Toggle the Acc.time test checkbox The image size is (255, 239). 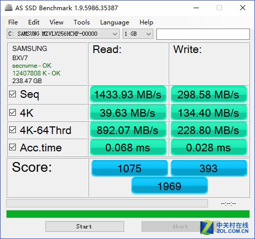point(12,147)
